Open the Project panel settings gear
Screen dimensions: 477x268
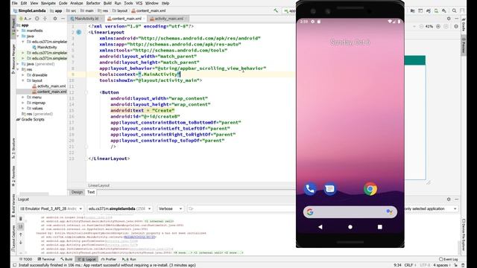point(55,19)
